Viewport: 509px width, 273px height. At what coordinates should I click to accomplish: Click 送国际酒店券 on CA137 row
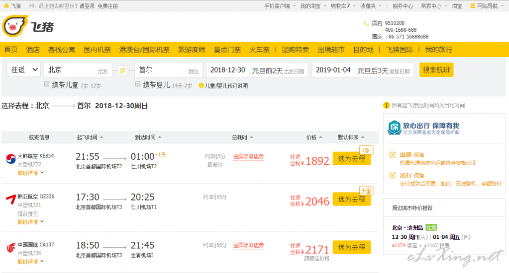pyautogui.click(x=248, y=245)
